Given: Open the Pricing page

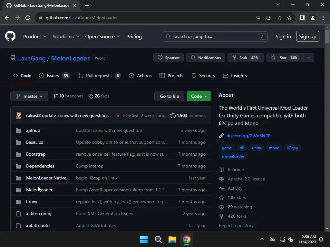Looking at the screenshot, I should [x=134, y=37].
